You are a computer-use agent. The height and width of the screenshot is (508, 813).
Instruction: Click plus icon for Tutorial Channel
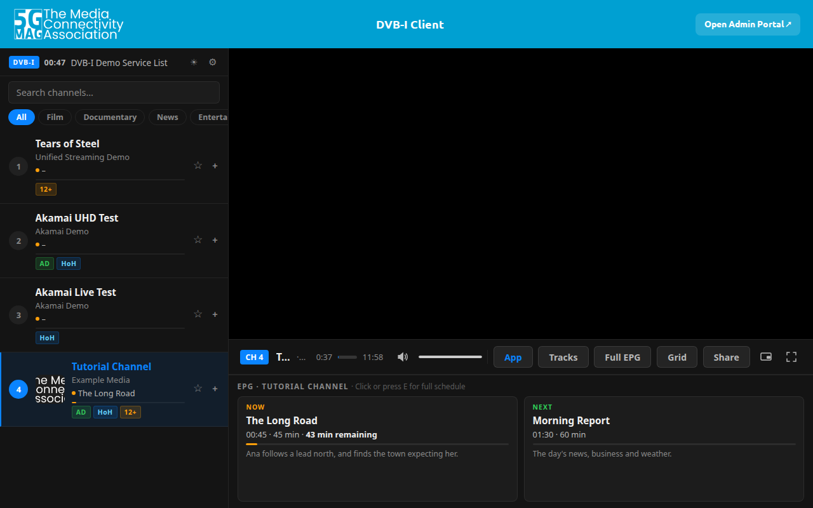[215, 389]
